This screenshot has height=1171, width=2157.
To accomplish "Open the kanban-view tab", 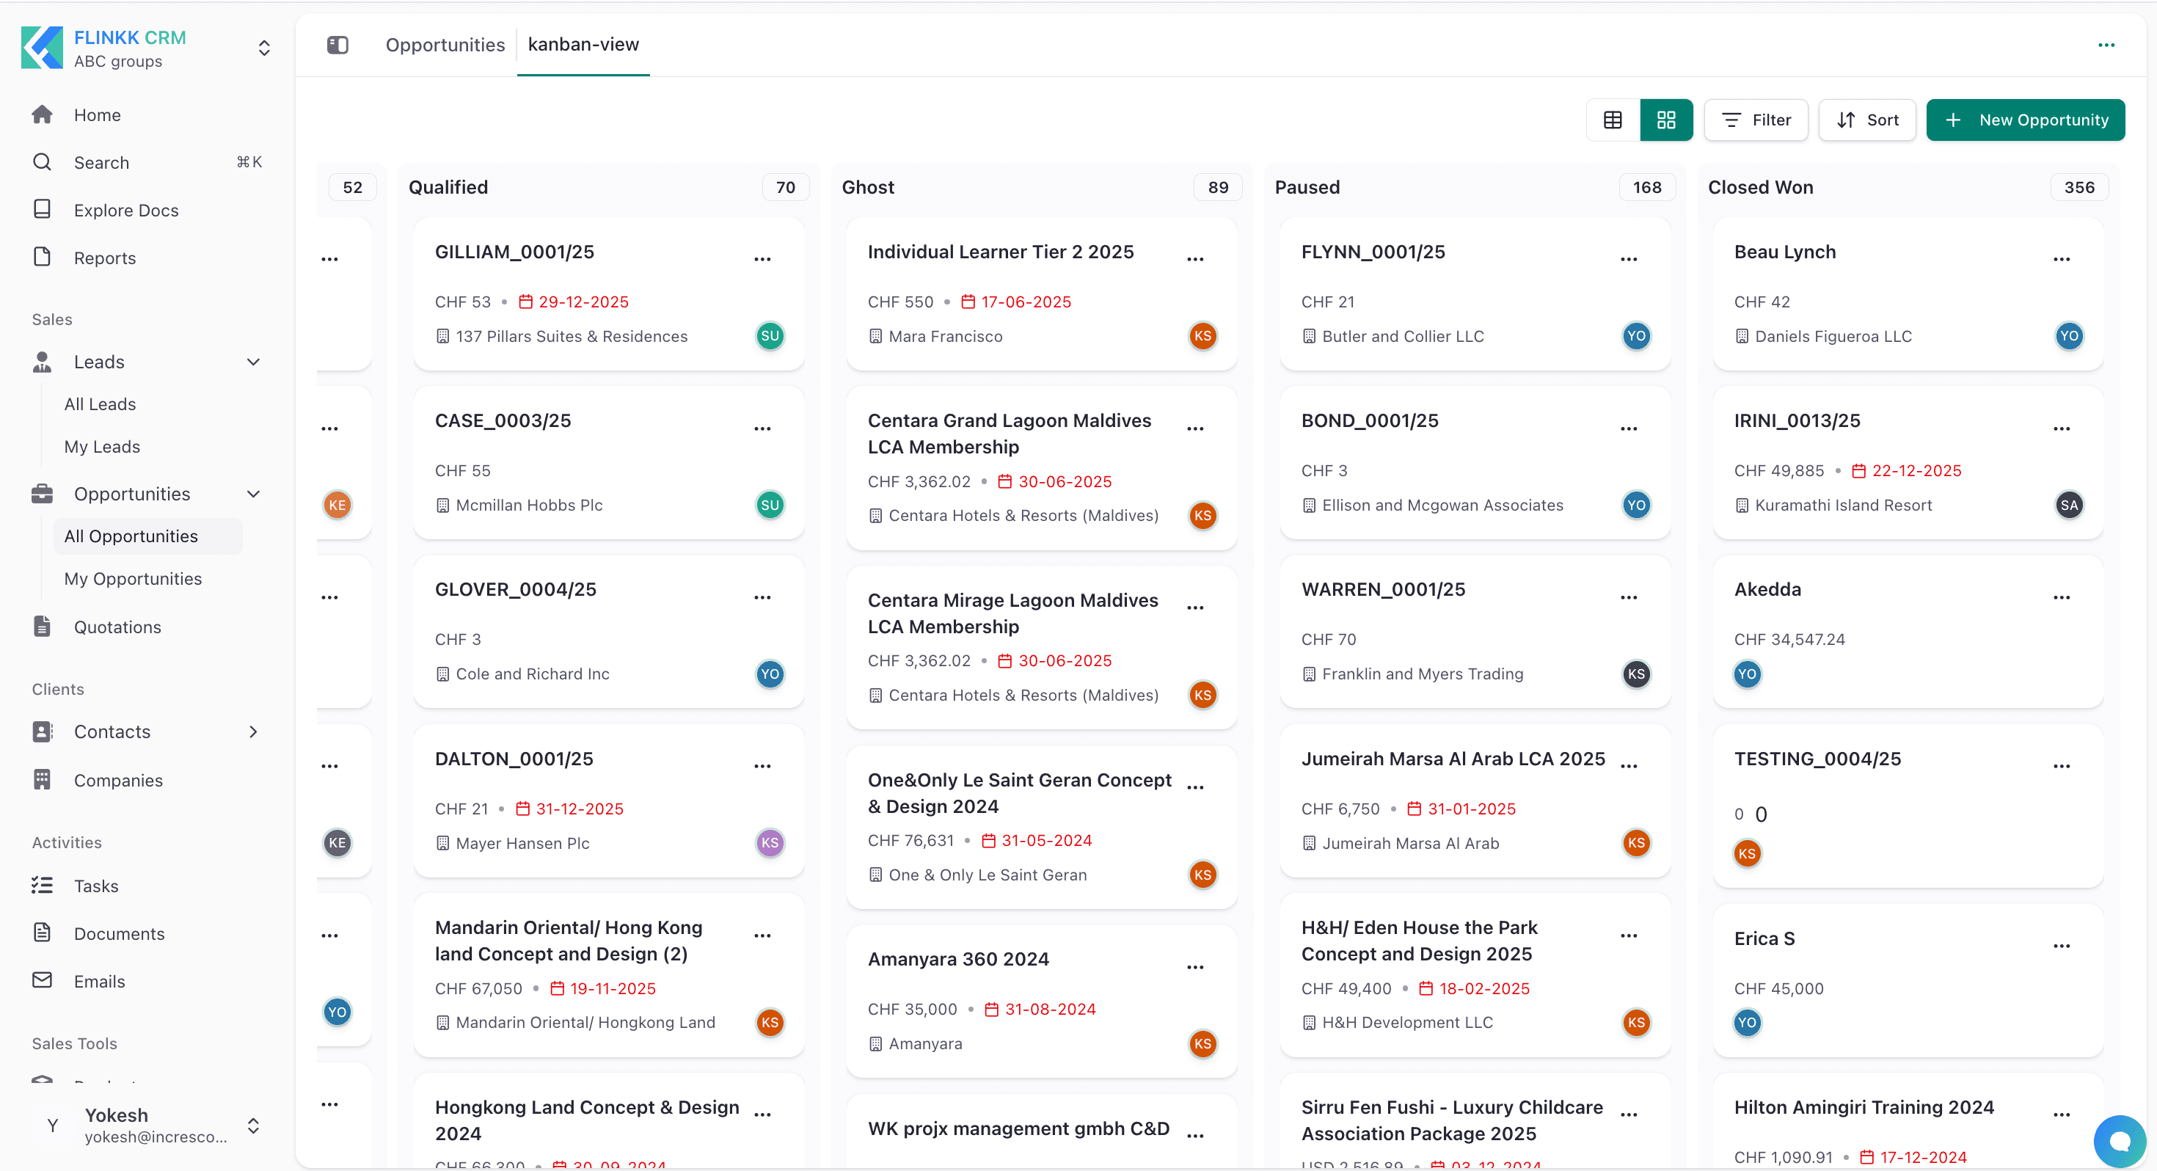I will pos(583,45).
